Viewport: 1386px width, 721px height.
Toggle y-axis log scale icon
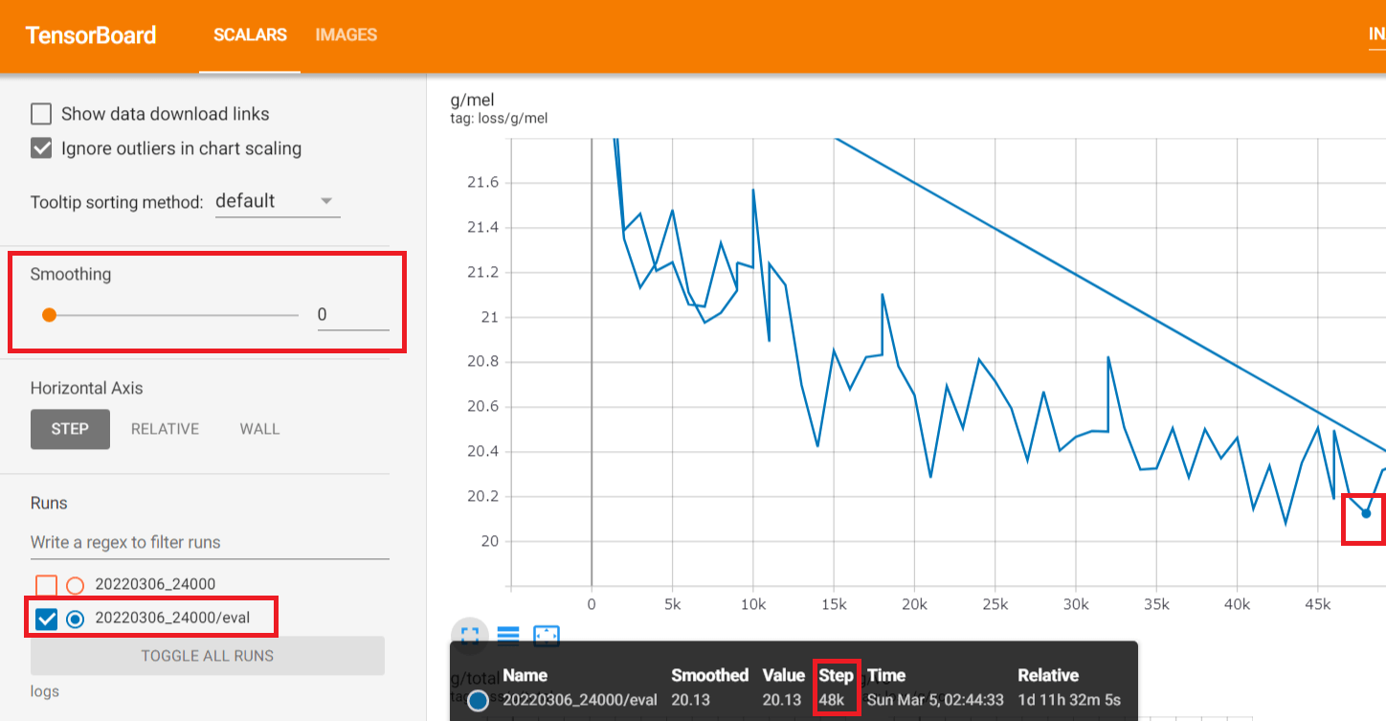click(507, 636)
